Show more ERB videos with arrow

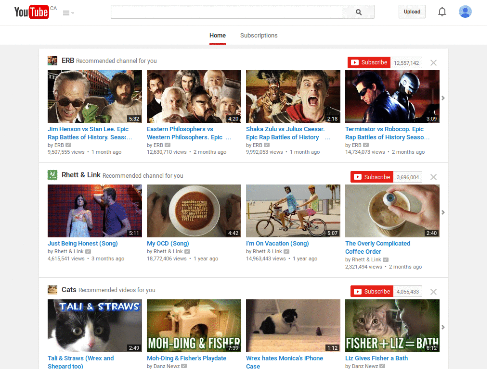(443, 98)
